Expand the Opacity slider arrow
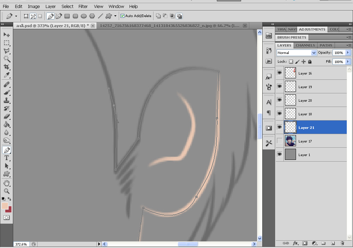Viewport: 353px width, 248px height. click(348, 53)
